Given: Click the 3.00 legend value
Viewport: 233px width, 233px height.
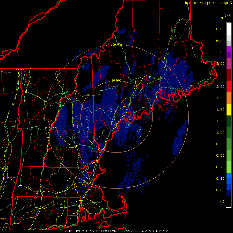Looking at the screenshot, I should [220, 64].
